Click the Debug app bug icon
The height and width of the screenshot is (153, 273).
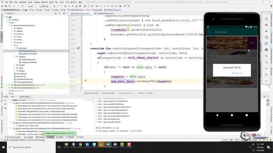coord(65,6)
